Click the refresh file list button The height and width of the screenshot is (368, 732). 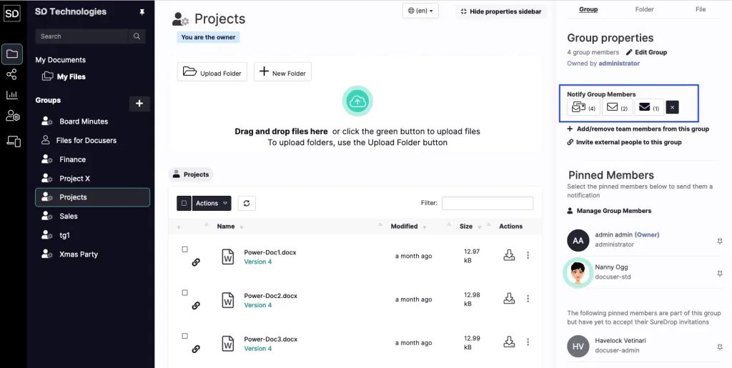(247, 203)
